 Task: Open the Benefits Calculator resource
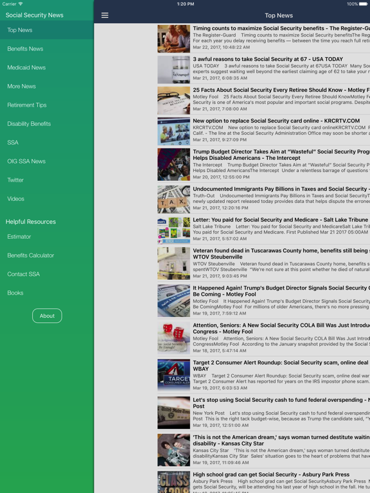coord(47,255)
